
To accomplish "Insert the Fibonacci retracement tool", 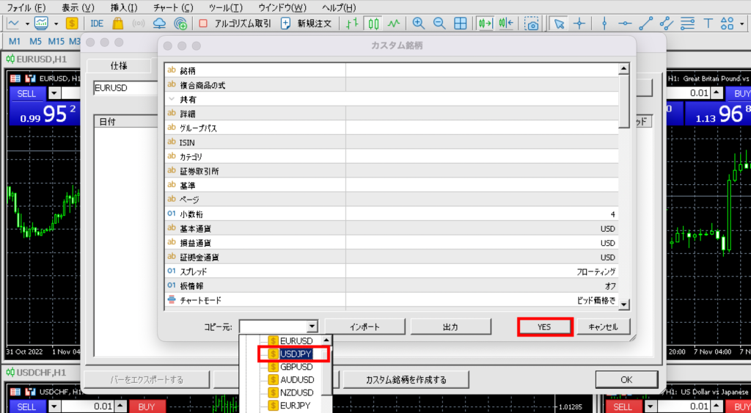I will (x=687, y=23).
